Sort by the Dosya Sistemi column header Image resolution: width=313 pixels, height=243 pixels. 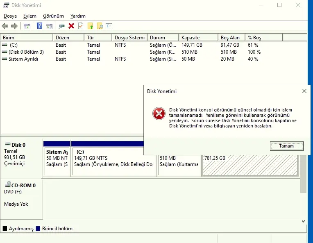point(130,38)
